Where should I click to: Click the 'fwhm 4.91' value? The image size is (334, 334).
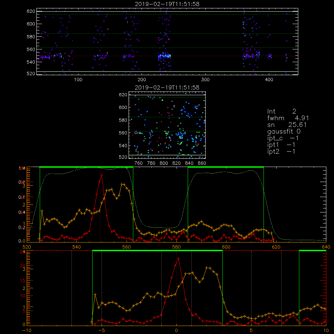(x=288, y=118)
